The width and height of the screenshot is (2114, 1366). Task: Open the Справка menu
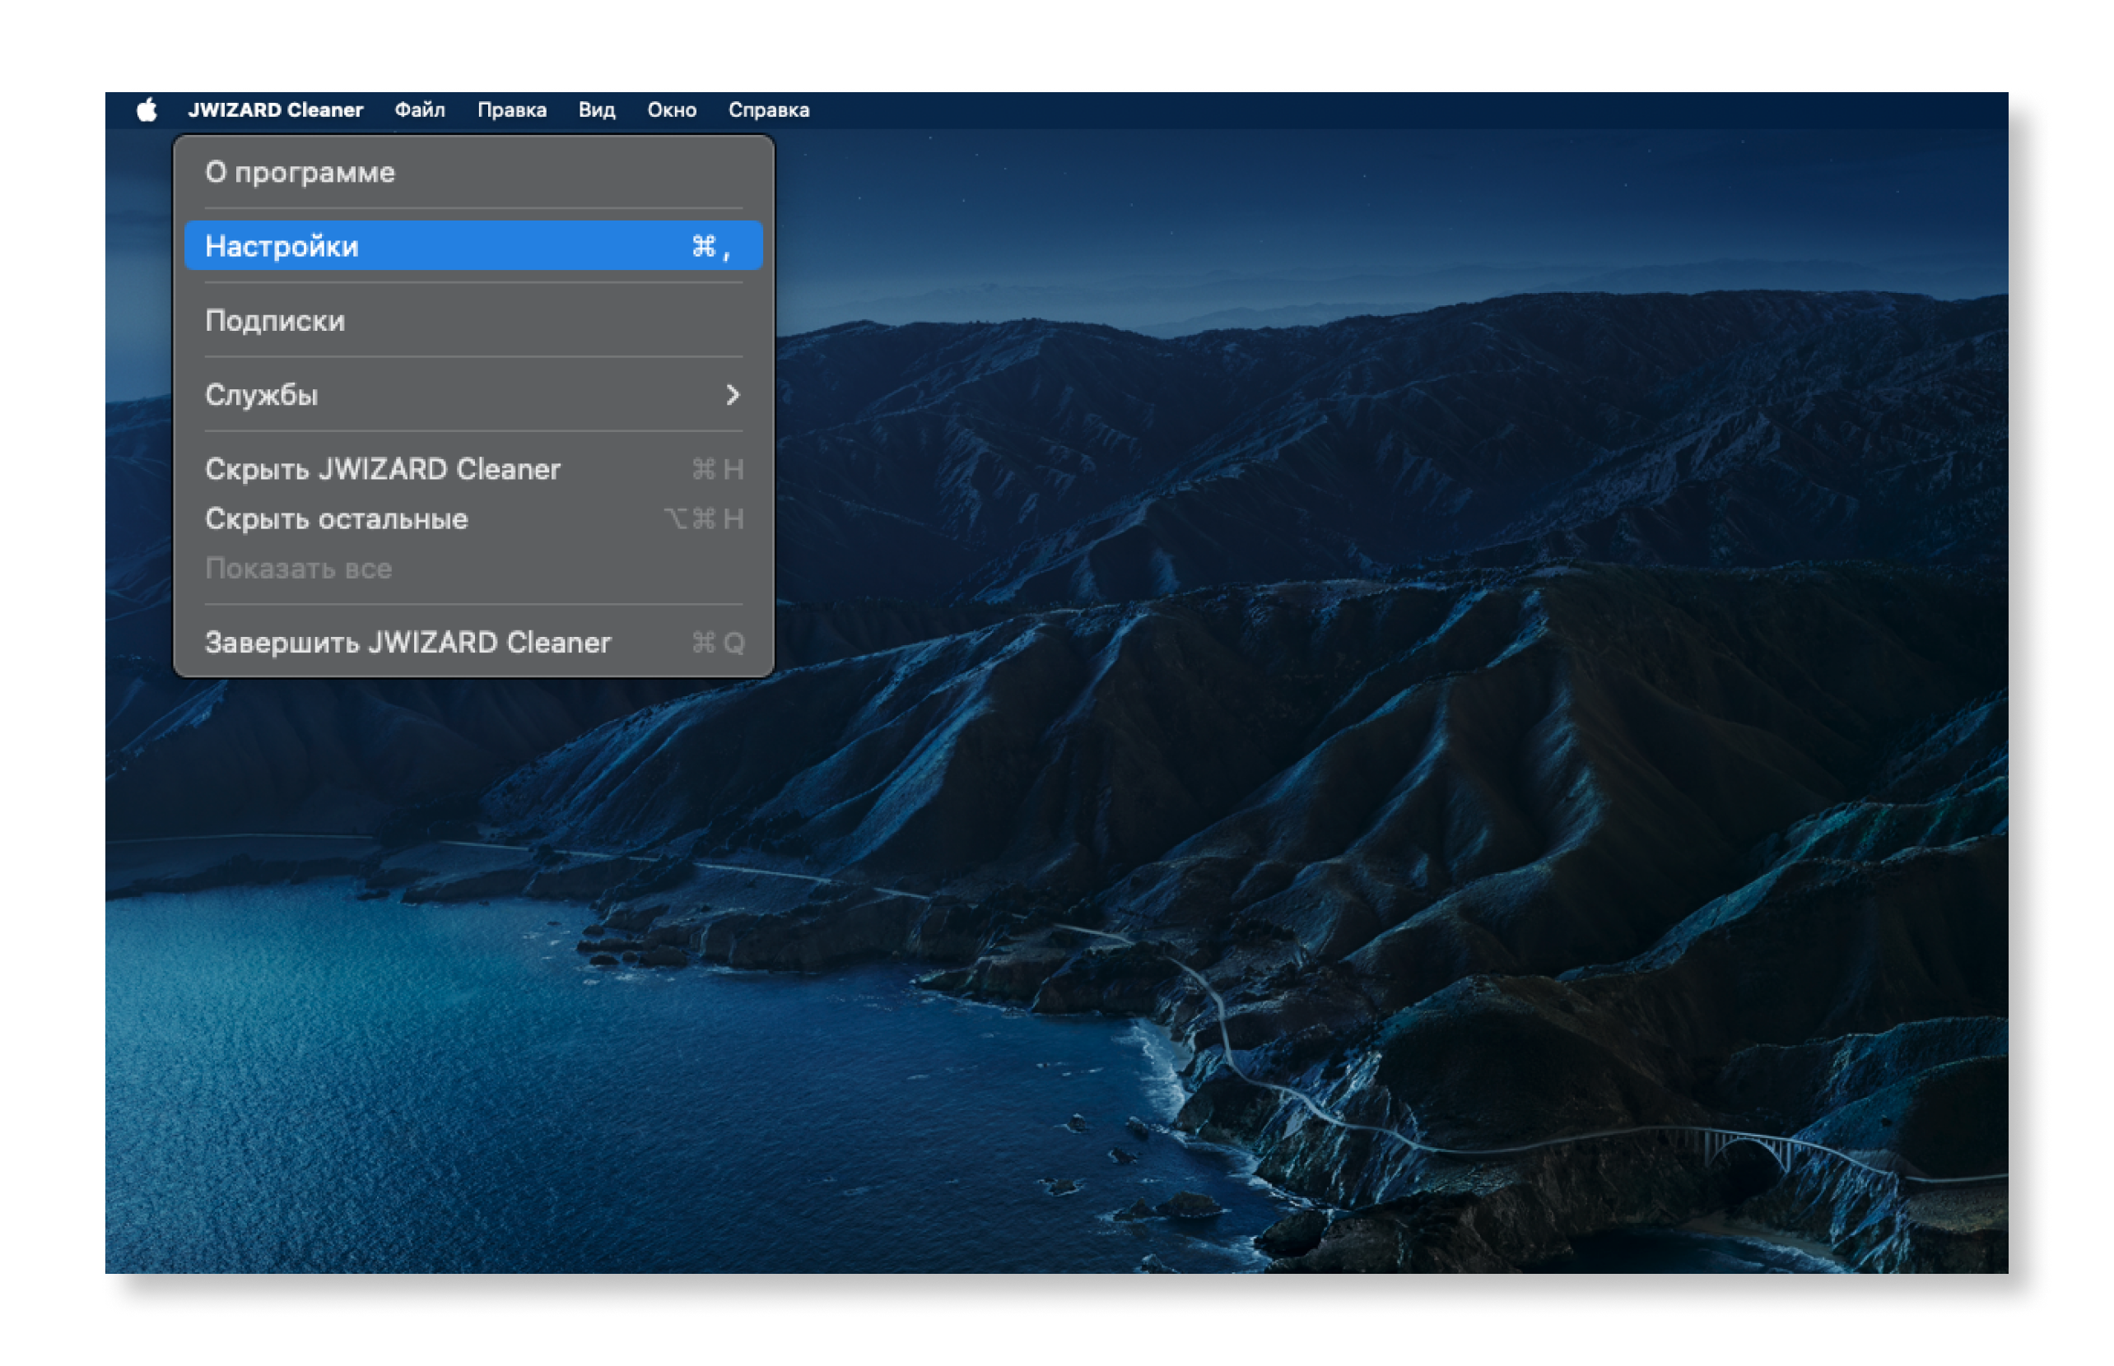coord(768,110)
